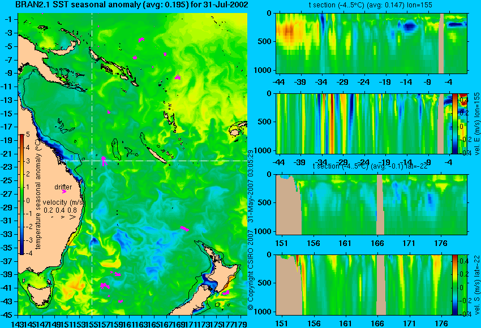Click the magenta drifter marker east of New Zealand's North Island
481x328 pixels.
click(x=226, y=293)
